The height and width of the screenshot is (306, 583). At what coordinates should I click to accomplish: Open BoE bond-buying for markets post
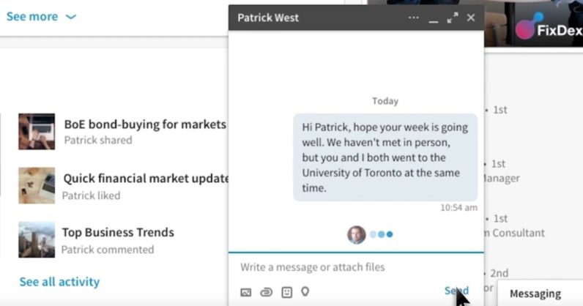pos(145,124)
